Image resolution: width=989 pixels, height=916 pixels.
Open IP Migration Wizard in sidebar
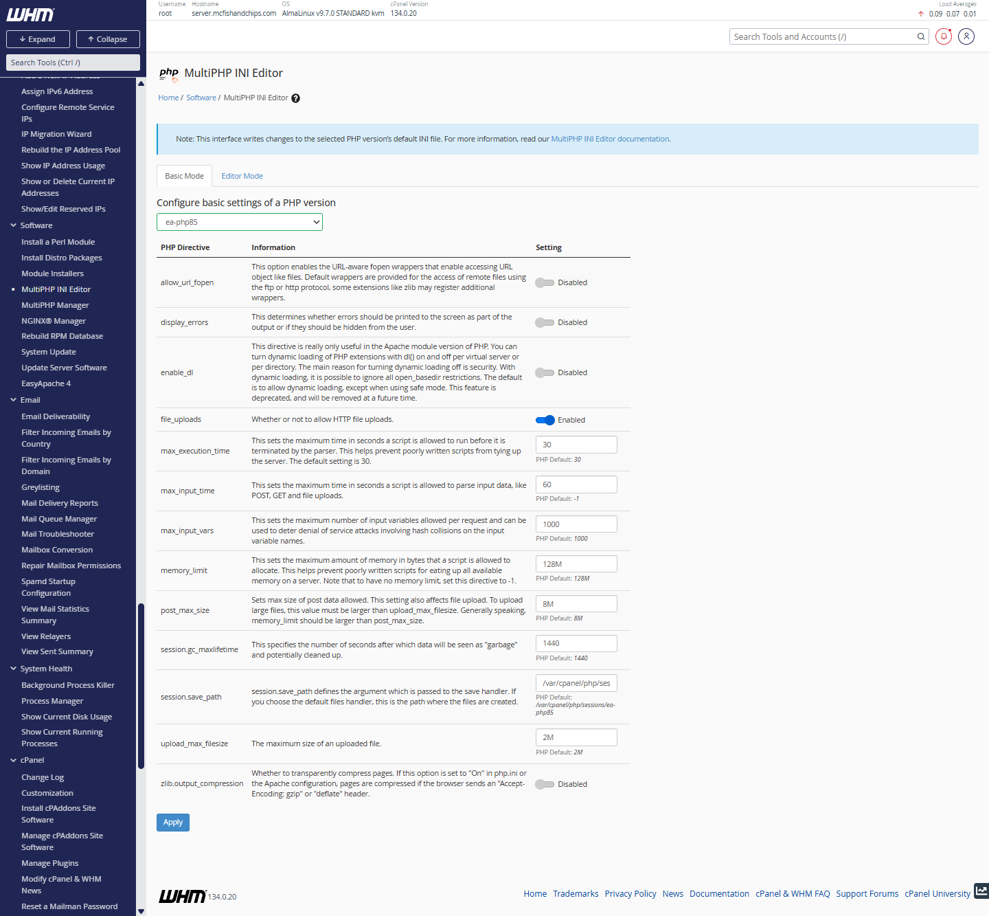pos(56,134)
